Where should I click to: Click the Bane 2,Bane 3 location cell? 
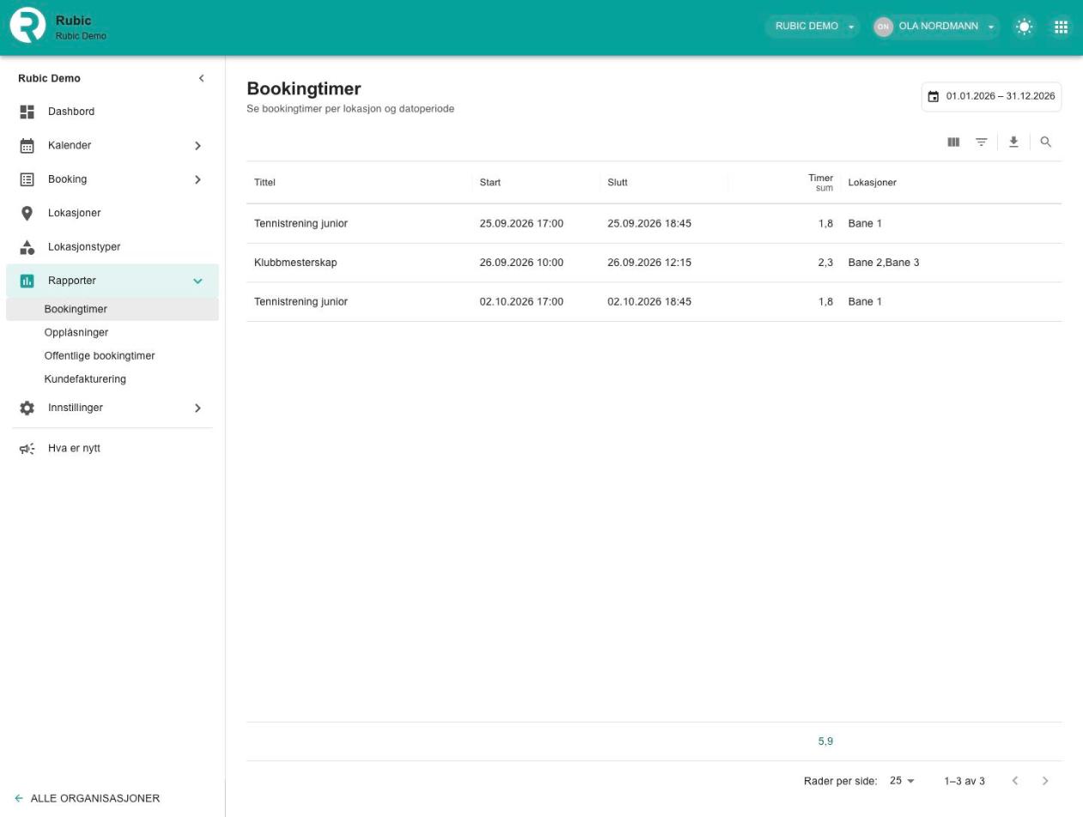click(x=884, y=263)
